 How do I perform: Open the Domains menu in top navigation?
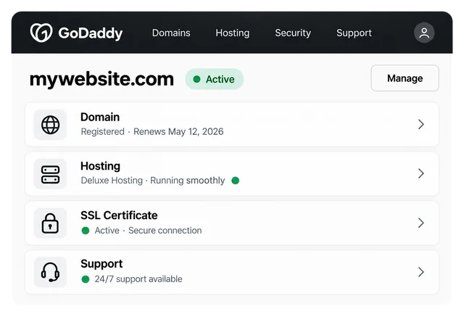[x=171, y=33]
